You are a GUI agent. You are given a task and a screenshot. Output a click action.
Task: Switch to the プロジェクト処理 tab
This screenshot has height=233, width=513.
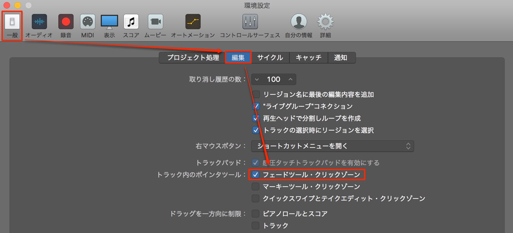193,58
